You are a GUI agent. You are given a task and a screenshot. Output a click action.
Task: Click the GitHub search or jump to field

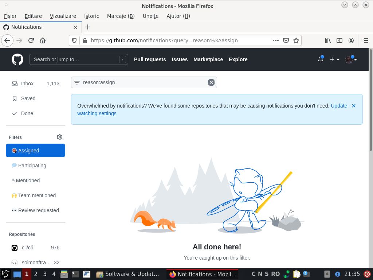(79, 59)
